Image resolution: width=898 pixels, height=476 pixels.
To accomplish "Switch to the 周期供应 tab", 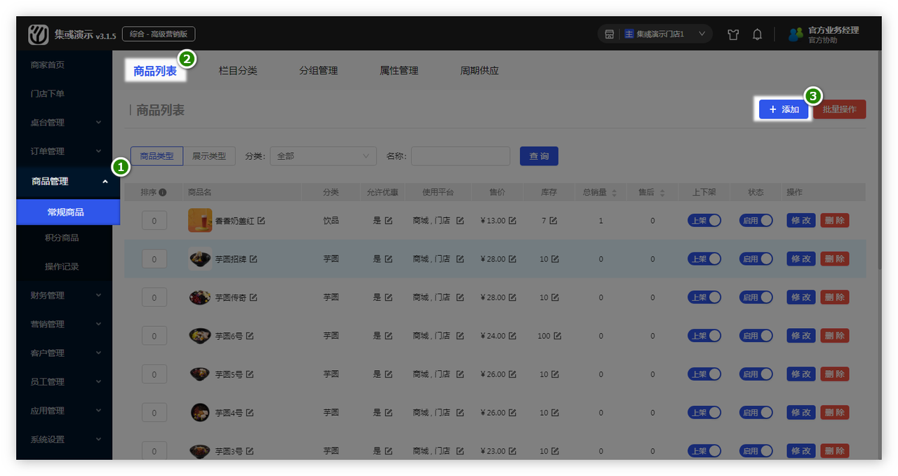I will click(479, 71).
